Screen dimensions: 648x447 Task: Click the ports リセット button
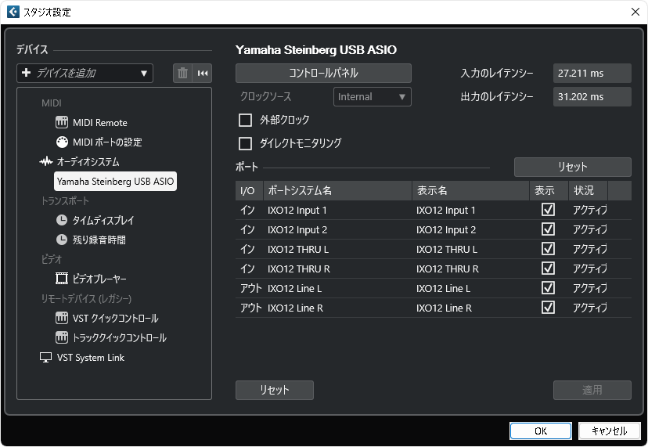572,167
